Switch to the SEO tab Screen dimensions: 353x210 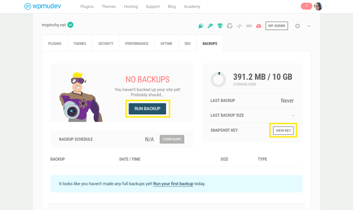[188, 44]
